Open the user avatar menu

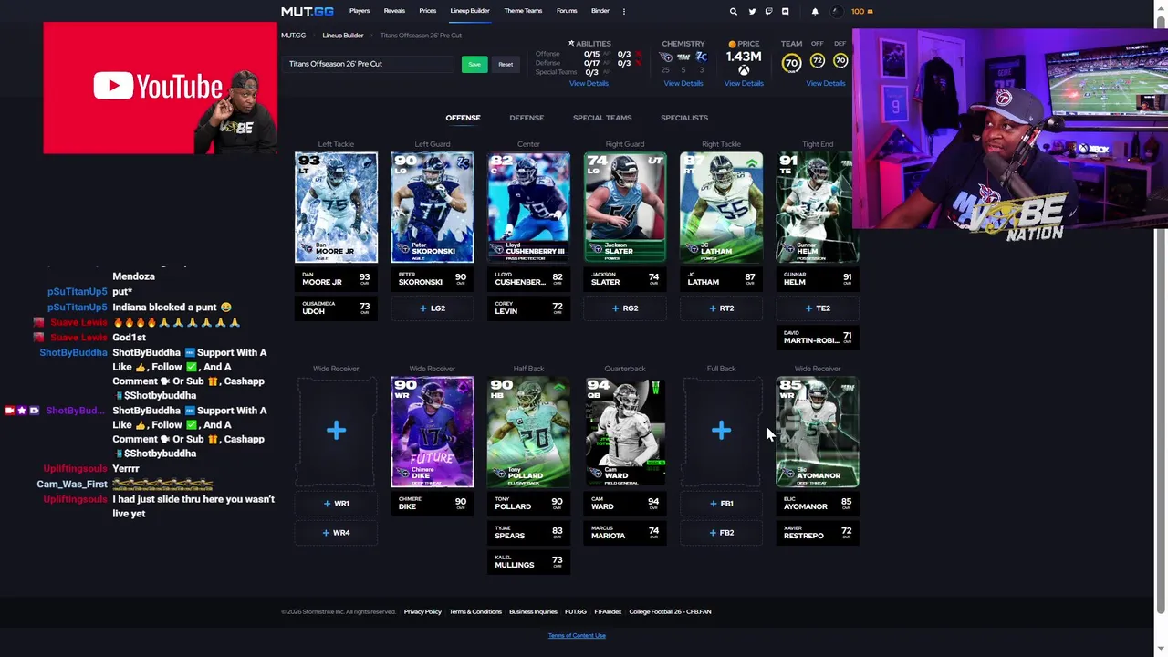coord(837,12)
